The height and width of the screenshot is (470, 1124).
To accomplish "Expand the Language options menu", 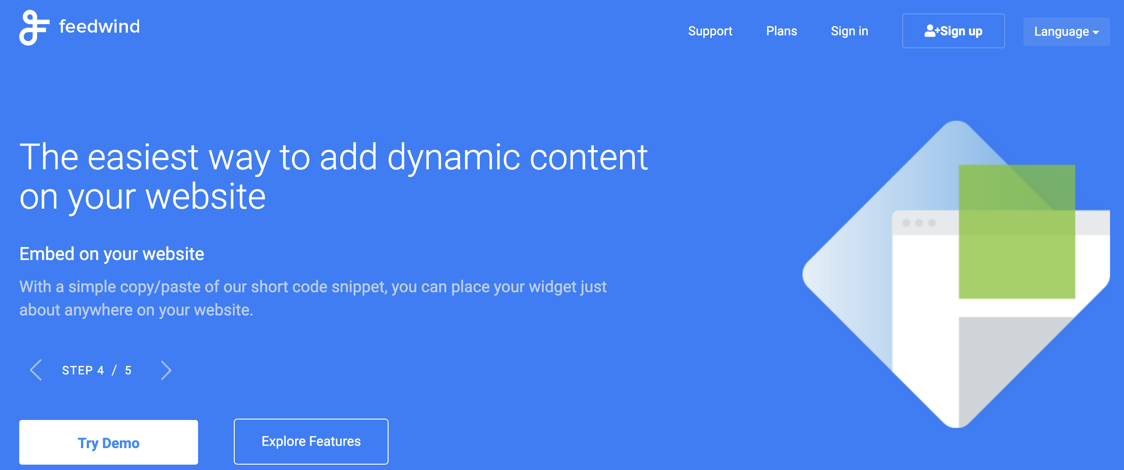I will tap(1066, 31).
